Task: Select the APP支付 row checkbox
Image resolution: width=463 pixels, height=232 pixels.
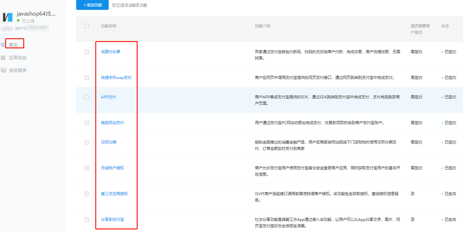Action: (86, 97)
